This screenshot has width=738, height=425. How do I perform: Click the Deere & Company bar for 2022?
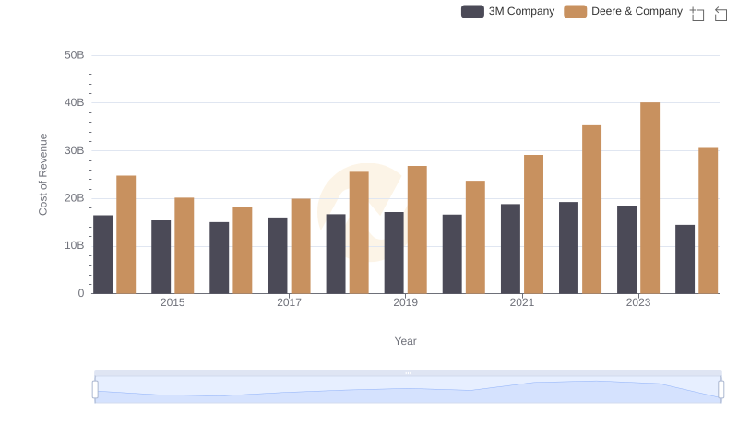pos(591,209)
